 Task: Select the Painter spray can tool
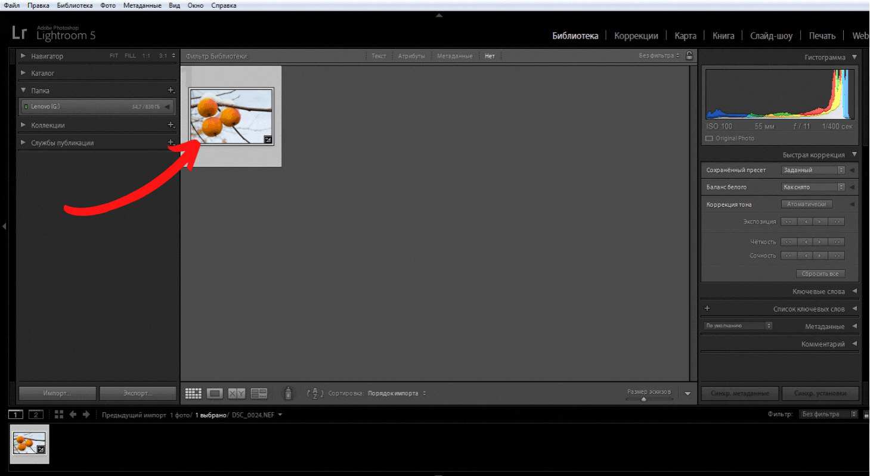[x=288, y=393]
